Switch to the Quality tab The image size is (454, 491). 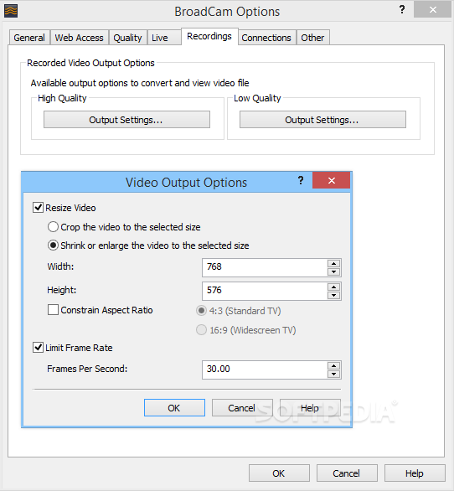[128, 38]
